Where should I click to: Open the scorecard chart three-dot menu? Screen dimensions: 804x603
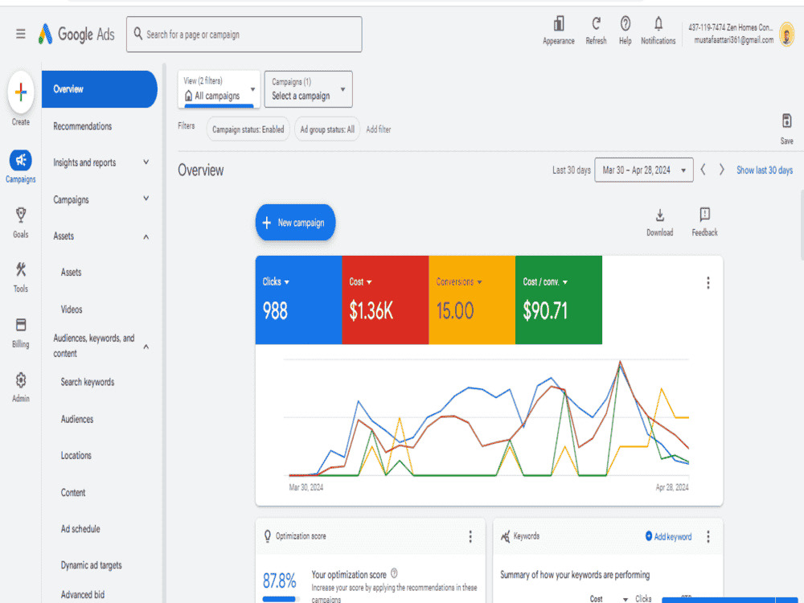tap(708, 283)
